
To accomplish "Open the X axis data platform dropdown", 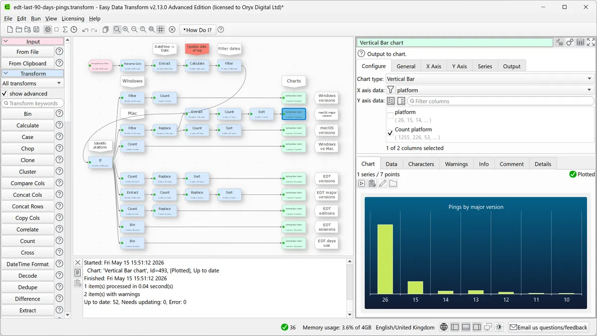I will point(495,90).
